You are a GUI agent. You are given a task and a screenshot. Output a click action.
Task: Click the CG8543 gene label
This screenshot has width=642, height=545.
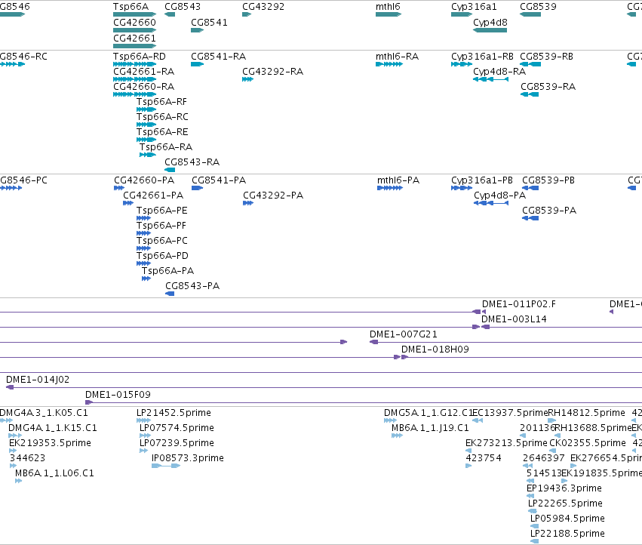click(183, 7)
